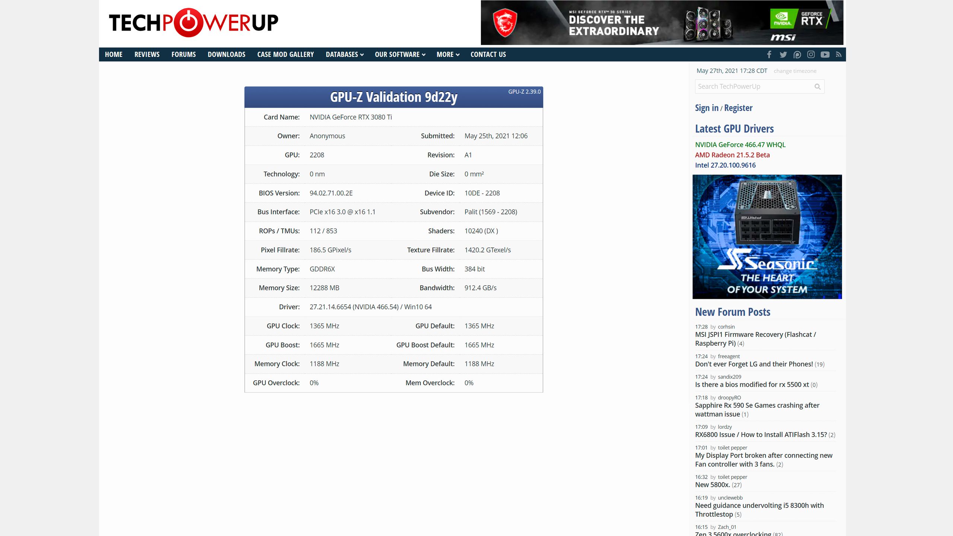Open the More dropdown menu
953x536 pixels.
pos(448,55)
